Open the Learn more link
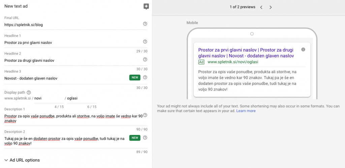The image size is (345, 168). click(246, 111)
